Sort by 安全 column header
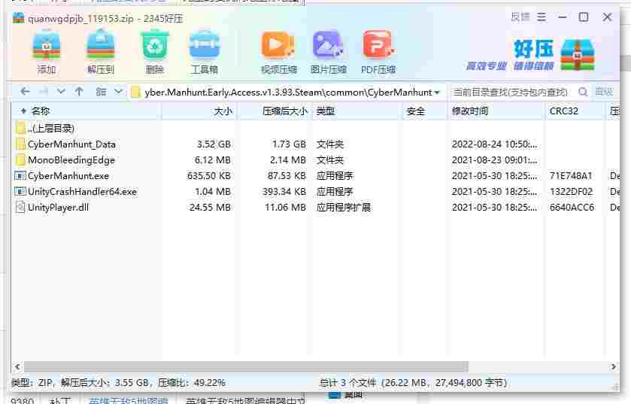Image resolution: width=631 pixels, height=404 pixels. click(424, 111)
